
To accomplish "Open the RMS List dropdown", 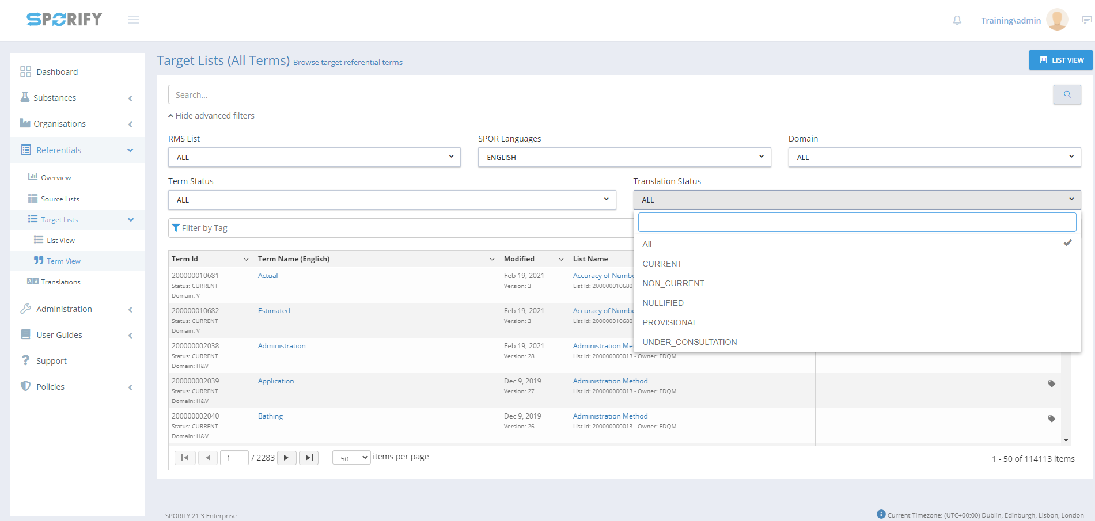I will [314, 157].
